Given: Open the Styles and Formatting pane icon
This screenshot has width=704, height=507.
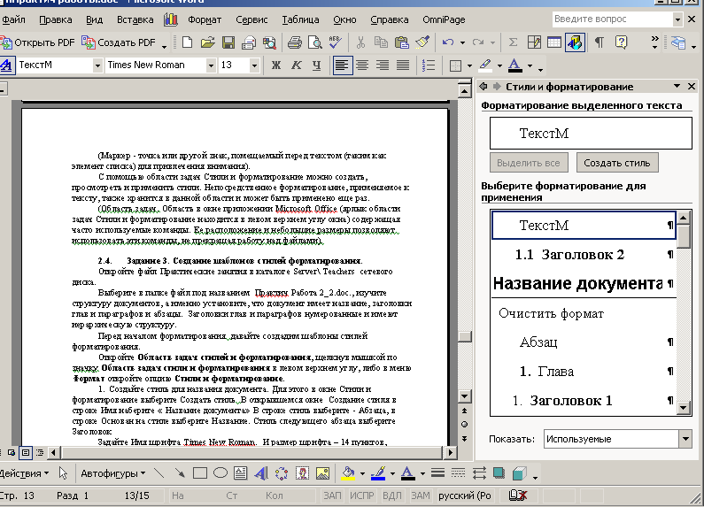Looking at the screenshot, I should 7,65.
